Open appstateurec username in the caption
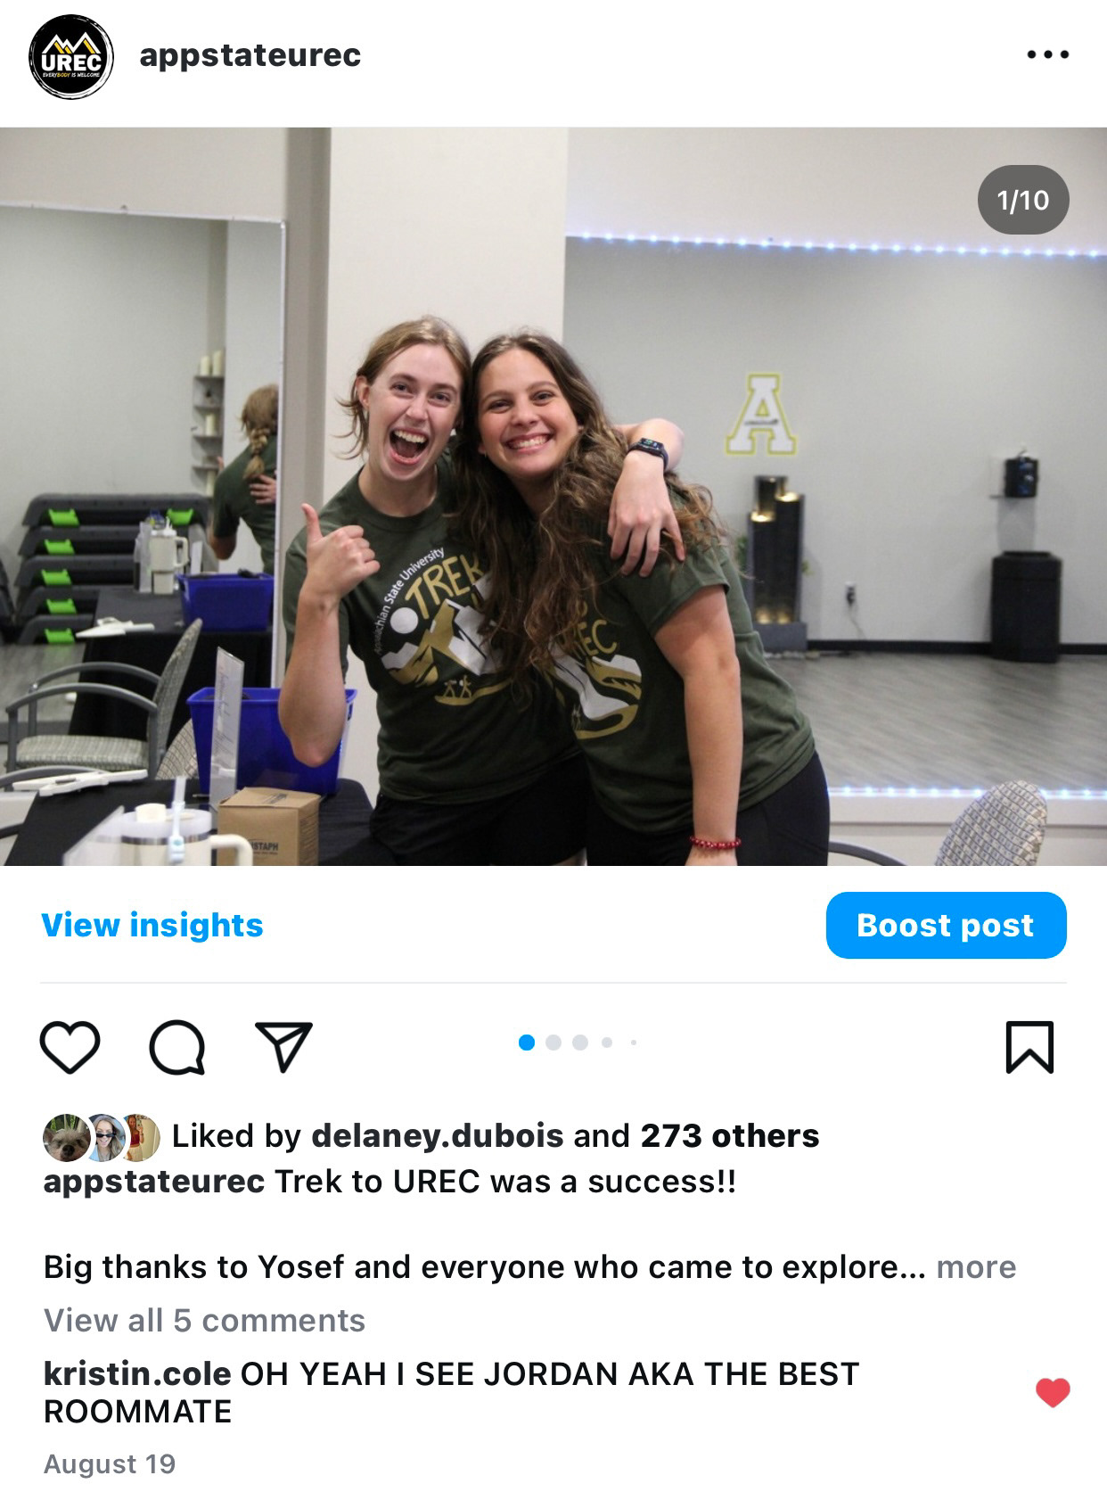The image size is (1107, 1492). tap(154, 1182)
